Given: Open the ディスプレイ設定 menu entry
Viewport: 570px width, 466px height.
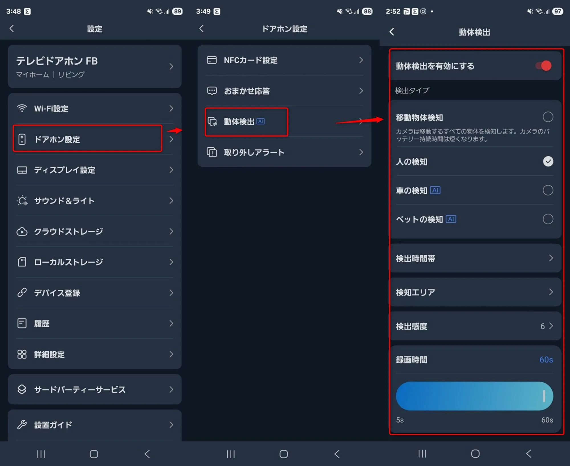Looking at the screenshot, I should (95, 170).
